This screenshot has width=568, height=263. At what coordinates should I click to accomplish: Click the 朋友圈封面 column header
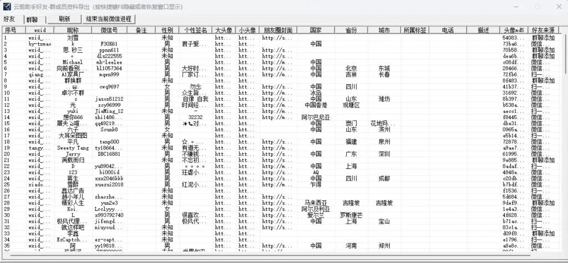point(278,30)
